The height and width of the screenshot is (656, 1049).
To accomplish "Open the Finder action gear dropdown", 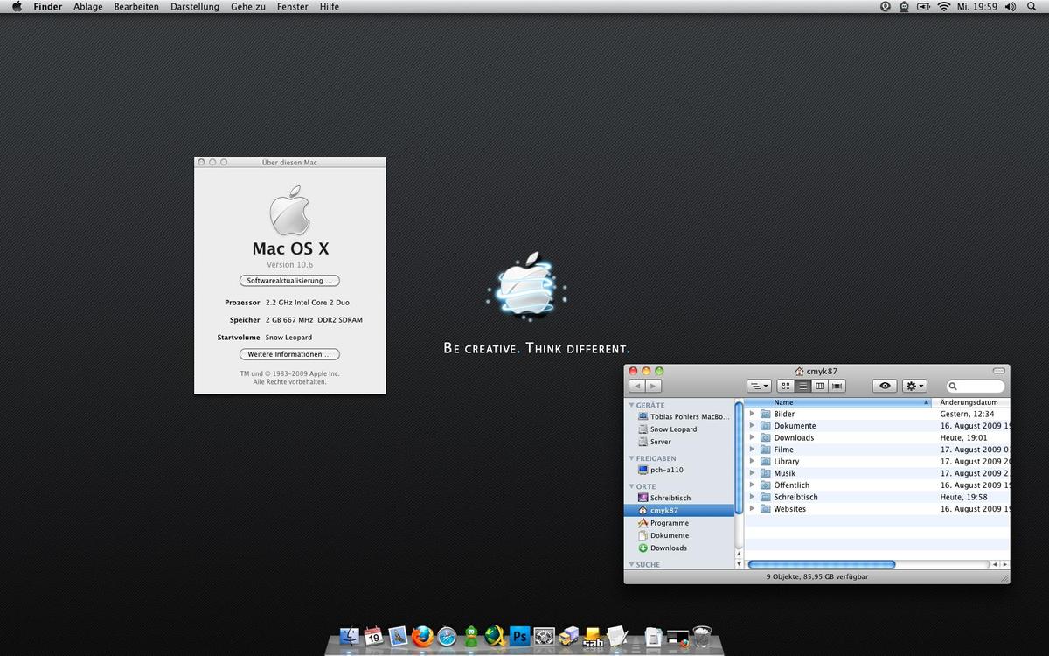I will [x=914, y=386].
